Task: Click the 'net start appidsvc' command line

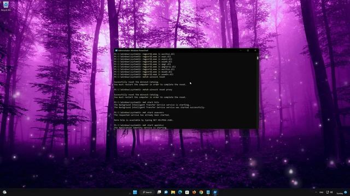Action: coord(139,125)
